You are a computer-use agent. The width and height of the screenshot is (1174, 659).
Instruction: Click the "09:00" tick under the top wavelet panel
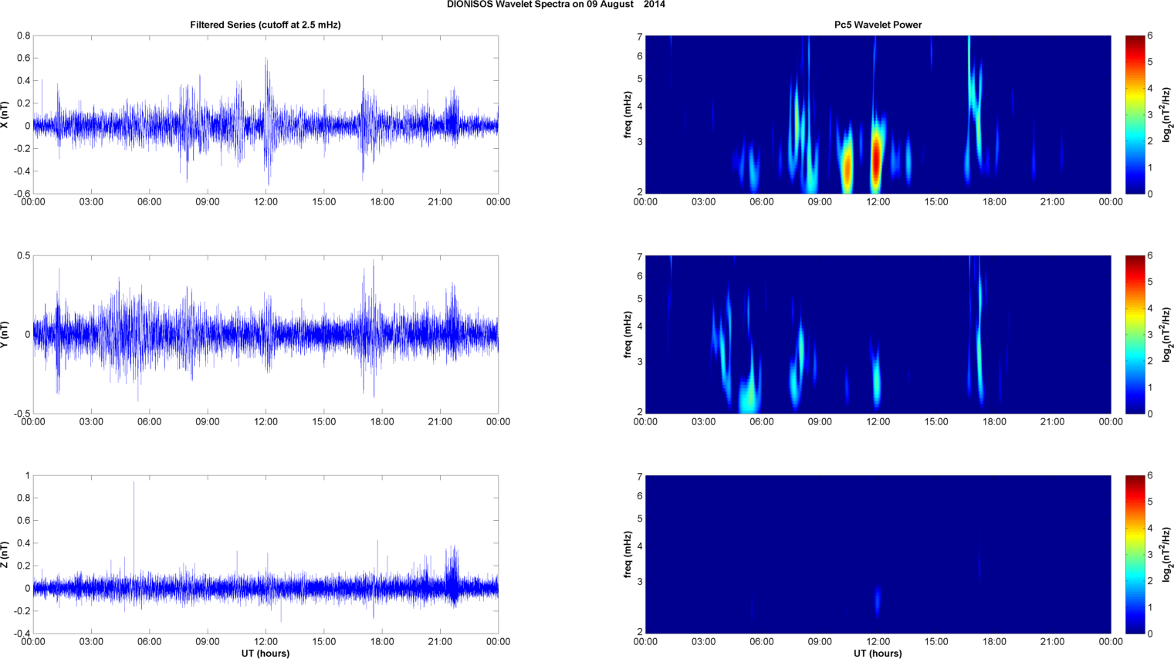click(820, 202)
